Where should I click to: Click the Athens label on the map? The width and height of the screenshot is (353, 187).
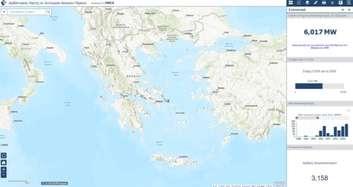pos(159,102)
